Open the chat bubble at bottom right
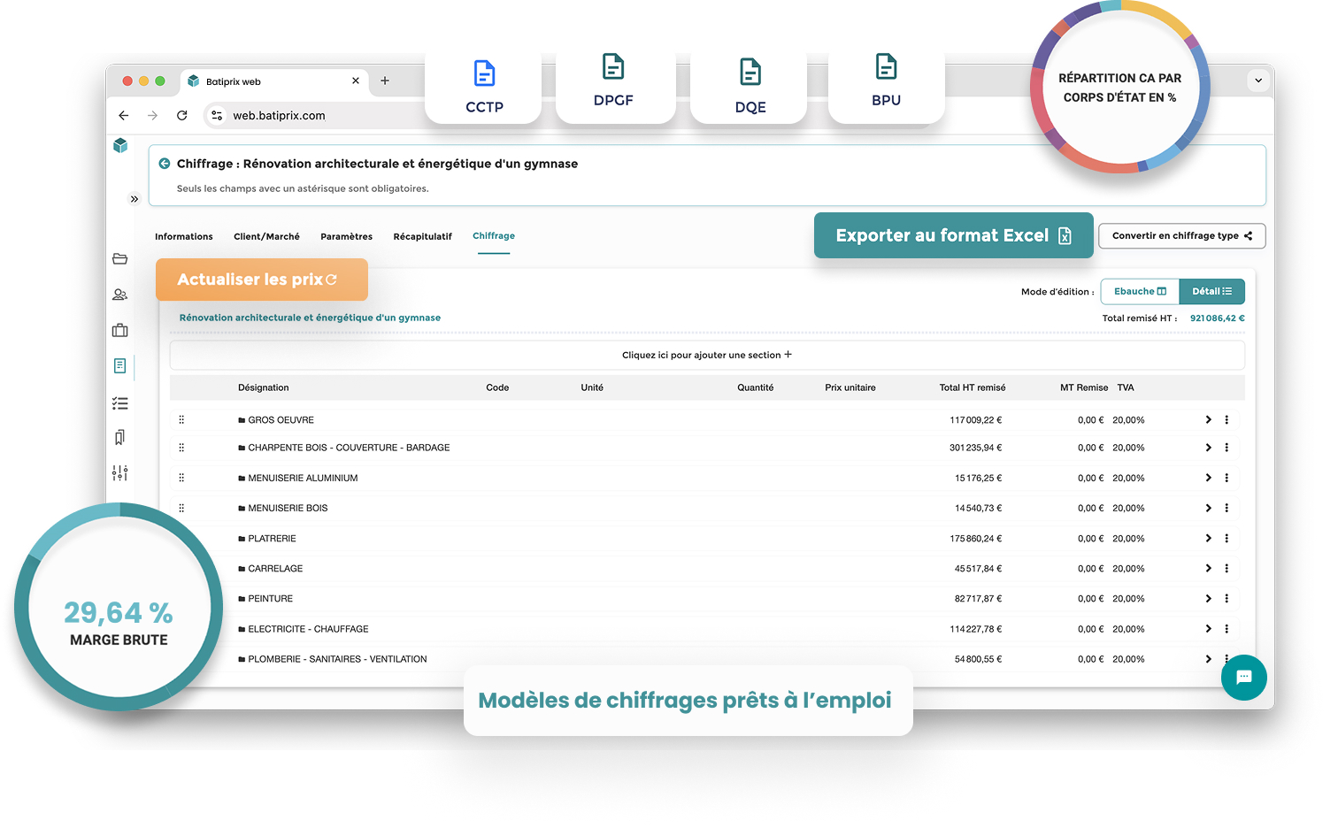The width and height of the screenshot is (1338, 828). tap(1244, 678)
